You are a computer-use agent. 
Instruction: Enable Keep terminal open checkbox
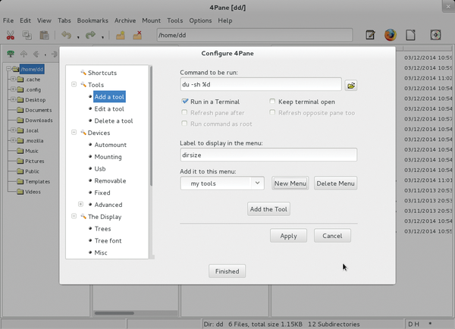pyautogui.click(x=272, y=102)
